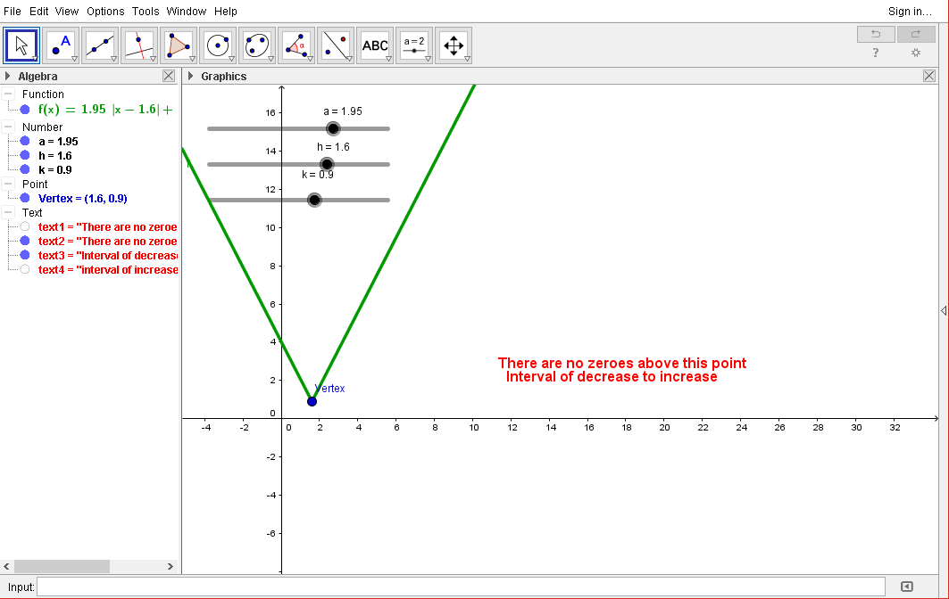Click the slider h = 1.6 handle

coord(327,164)
